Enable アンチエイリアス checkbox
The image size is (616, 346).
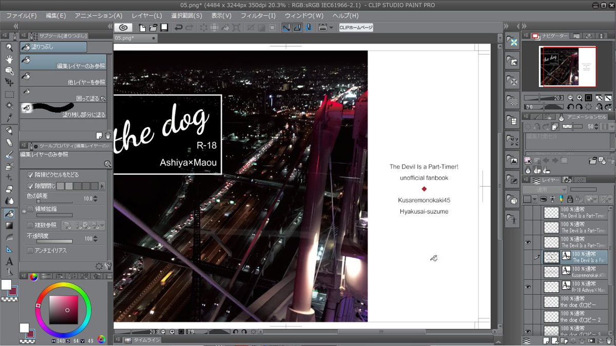coord(30,250)
